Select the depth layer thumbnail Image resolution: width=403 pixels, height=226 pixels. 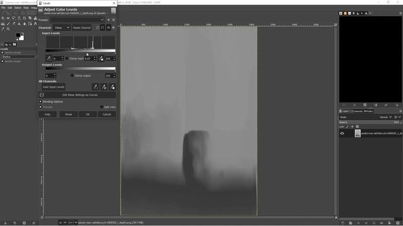point(358,133)
